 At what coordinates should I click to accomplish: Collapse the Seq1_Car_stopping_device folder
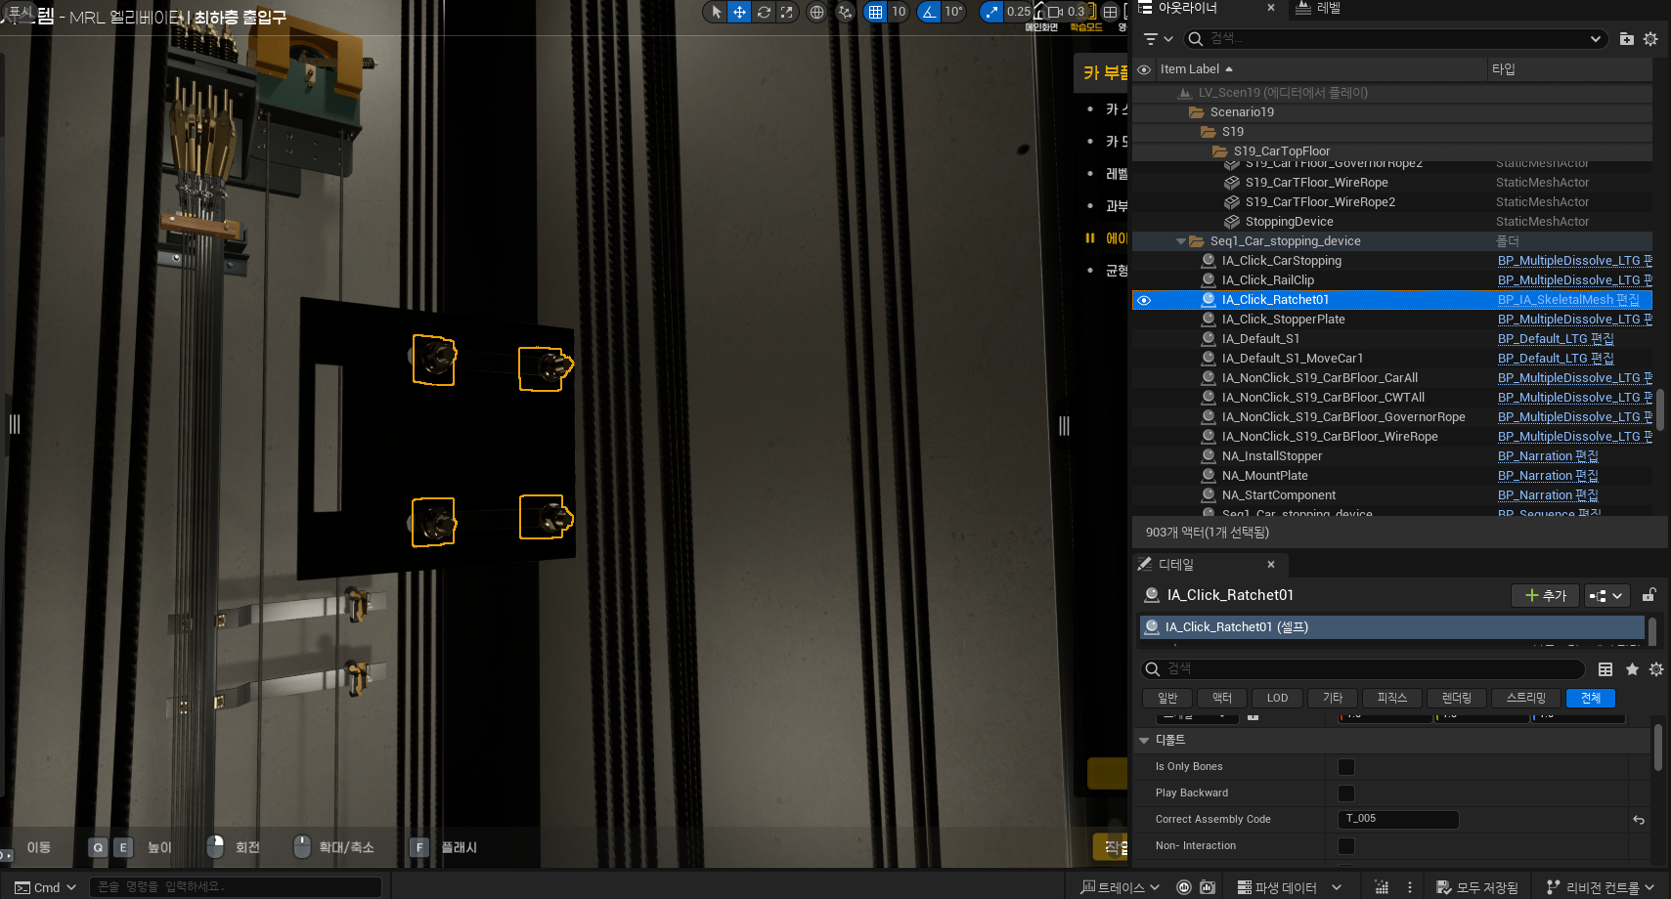coord(1181,241)
